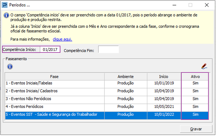Viewport: 216px width, 136px height.
Task: Click the blue info icon in Faseamento
Action: [x=10, y=67]
